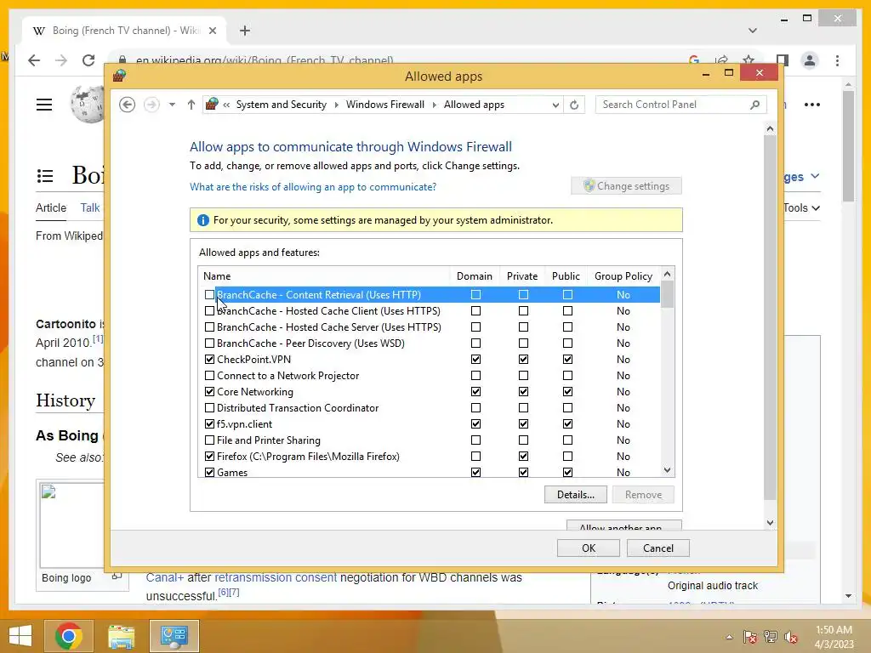Open Details for selected app
871x653 pixels.
pos(576,495)
